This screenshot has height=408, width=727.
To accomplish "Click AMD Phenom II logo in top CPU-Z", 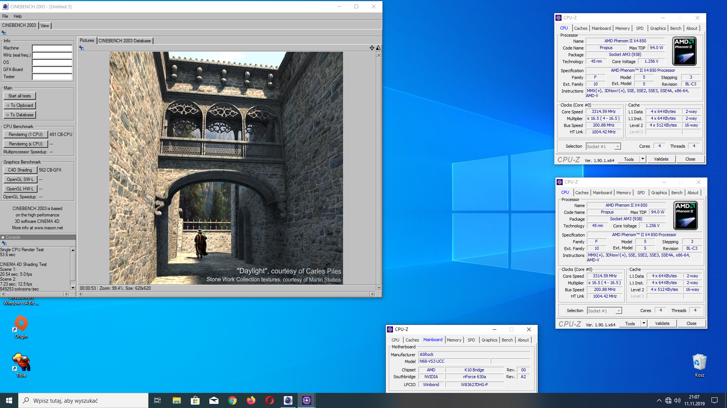I will tap(685, 51).
